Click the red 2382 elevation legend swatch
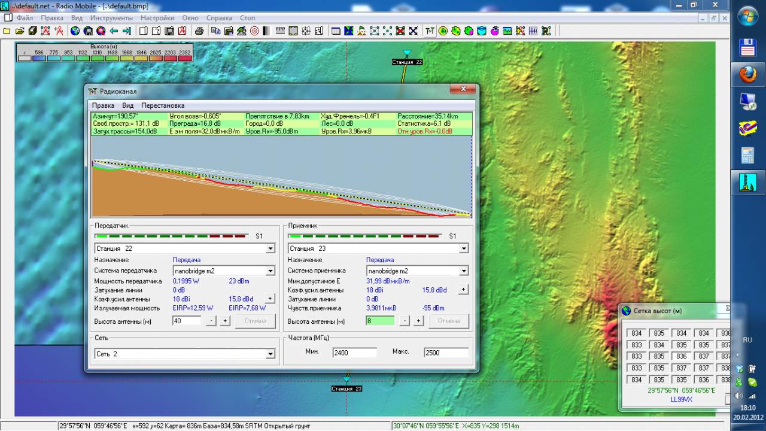Viewport: 766px width, 431px height. 185,58
